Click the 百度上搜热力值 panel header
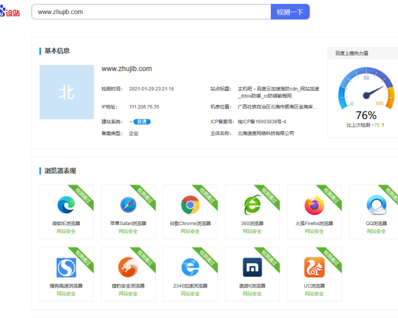The height and width of the screenshot is (318, 398). click(363, 53)
